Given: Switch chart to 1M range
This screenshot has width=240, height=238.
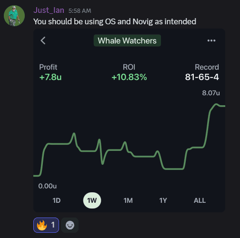Looking at the screenshot, I should coord(128,200).
